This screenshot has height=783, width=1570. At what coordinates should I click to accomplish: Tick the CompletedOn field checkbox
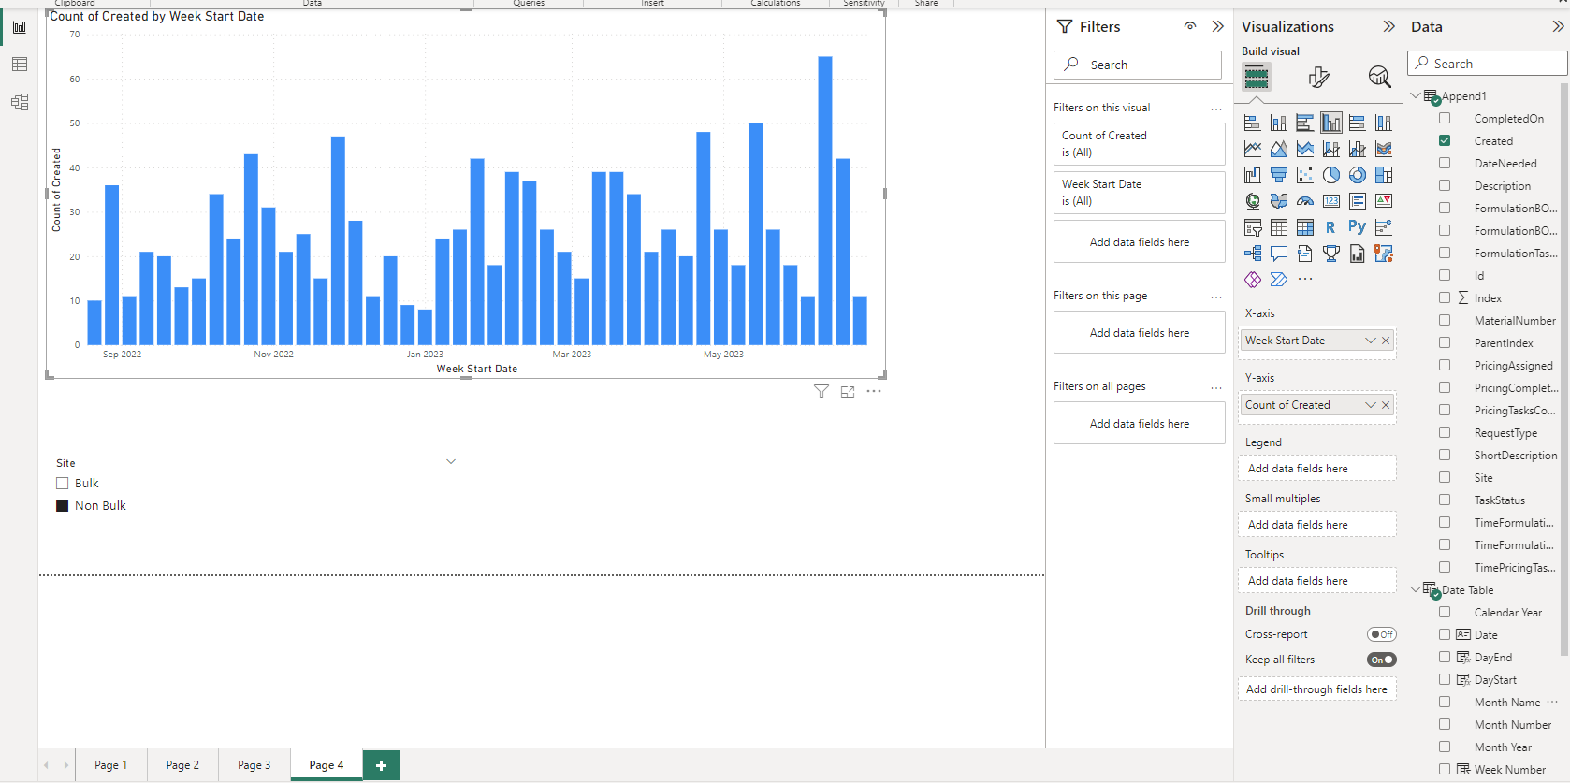click(1445, 119)
